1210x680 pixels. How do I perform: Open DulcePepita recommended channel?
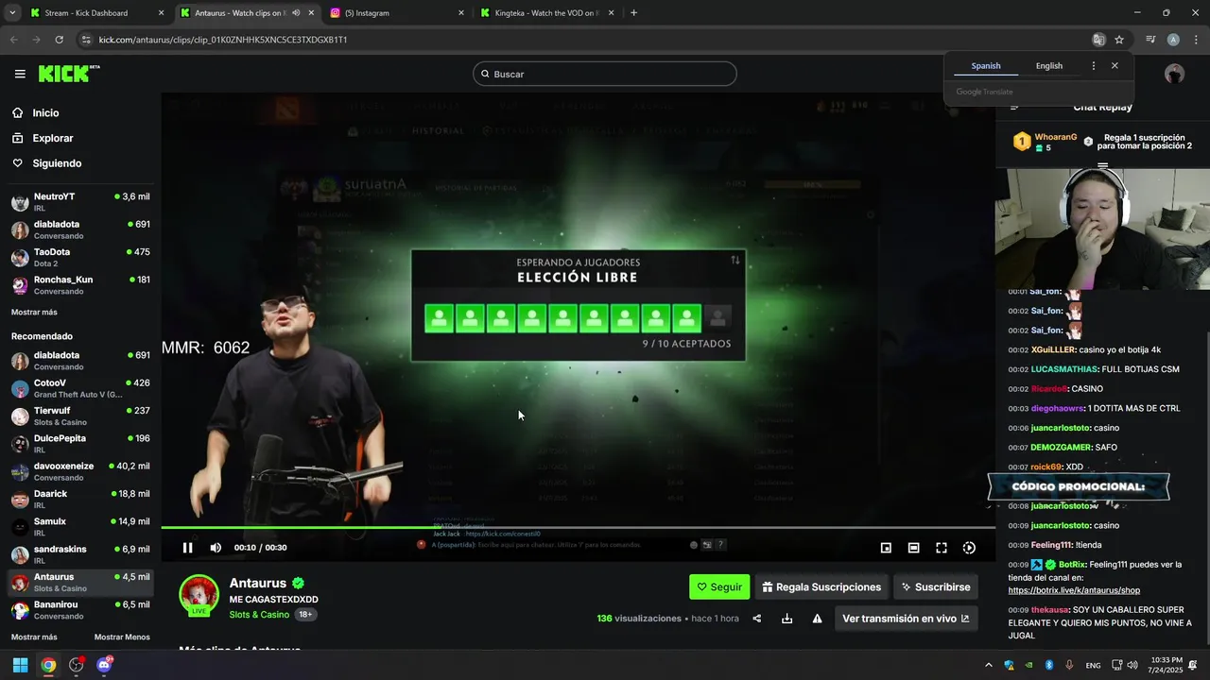click(x=80, y=444)
